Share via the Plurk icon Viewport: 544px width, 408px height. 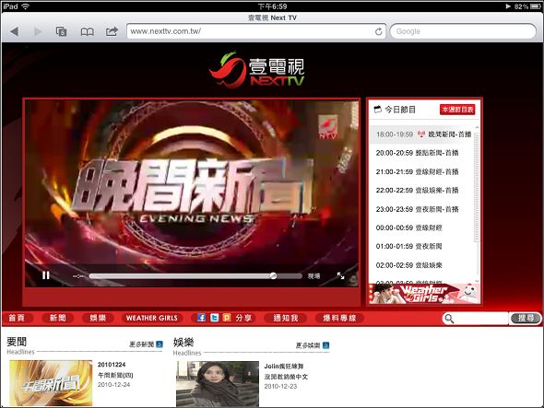(227, 318)
